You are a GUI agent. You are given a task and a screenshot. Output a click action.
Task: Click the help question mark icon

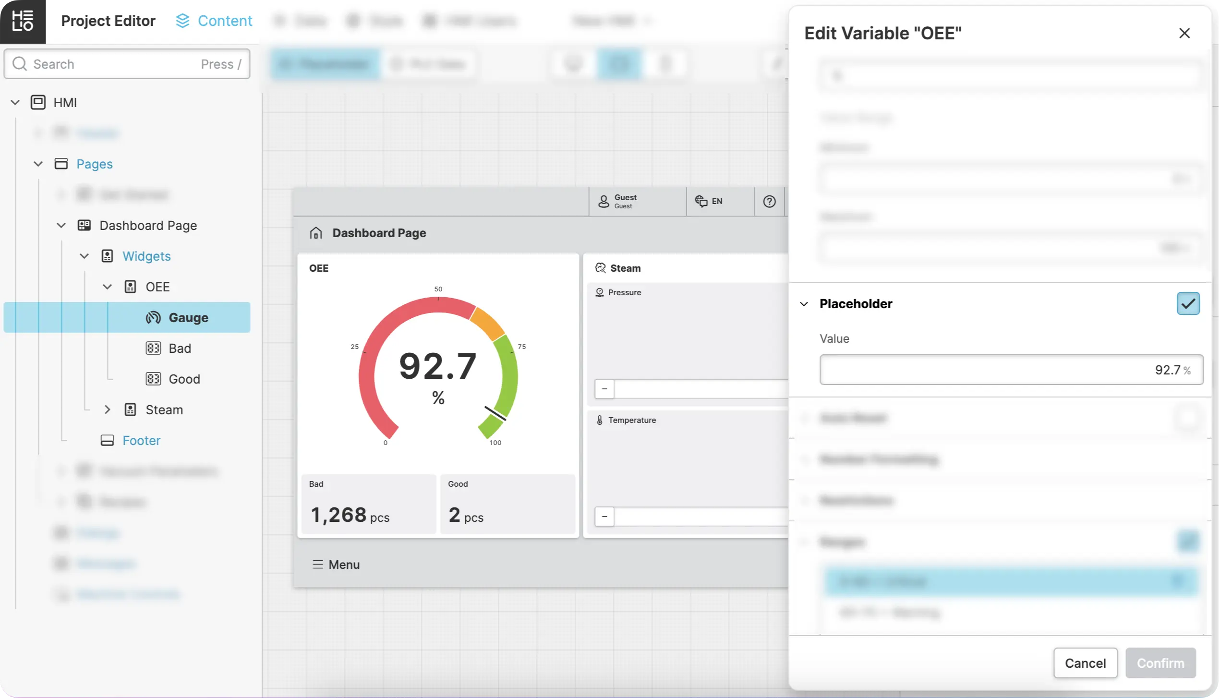tap(769, 202)
